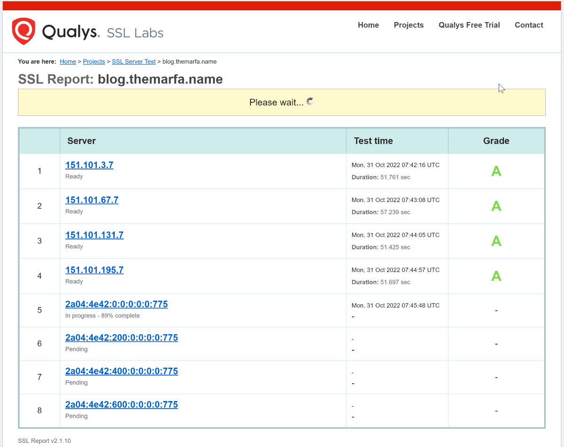This screenshot has height=447, width=564.
Task: Click the Please wait... message text
Action: pyautogui.click(x=276, y=102)
